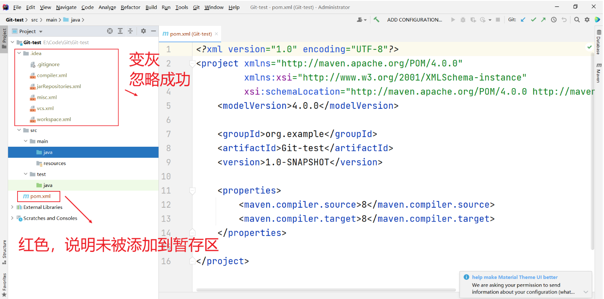Image resolution: width=604 pixels, height=299 pixels.
Task: Click the IntelliJ IDEA logo in title bar
Action: pos(6,7)
